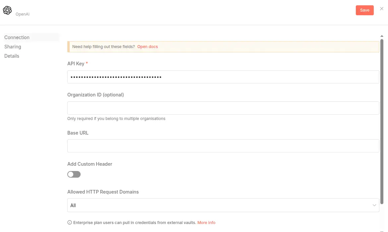Click the Add Custom Header label
This screenshot has height=232, width=388.
(90, 164)
